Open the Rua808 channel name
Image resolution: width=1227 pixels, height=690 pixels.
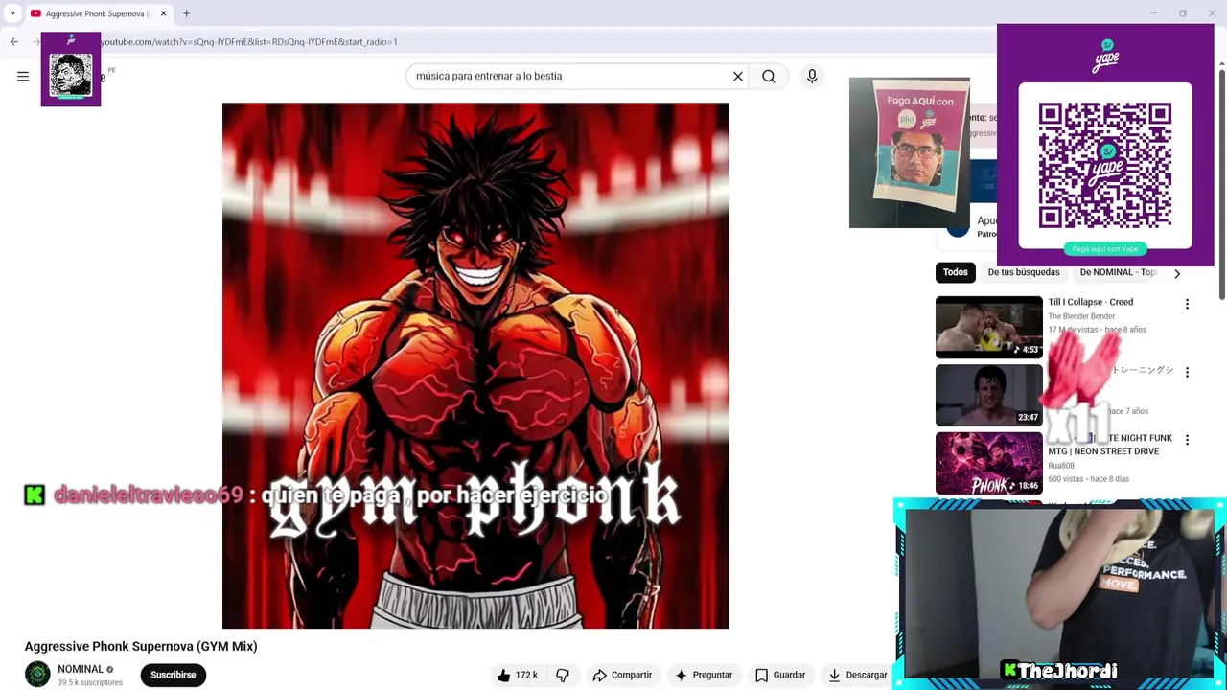[1061, 466]
